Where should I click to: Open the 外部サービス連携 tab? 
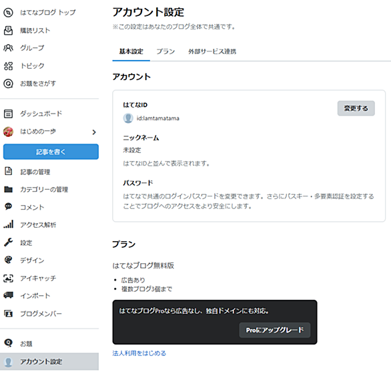point(212,51)
